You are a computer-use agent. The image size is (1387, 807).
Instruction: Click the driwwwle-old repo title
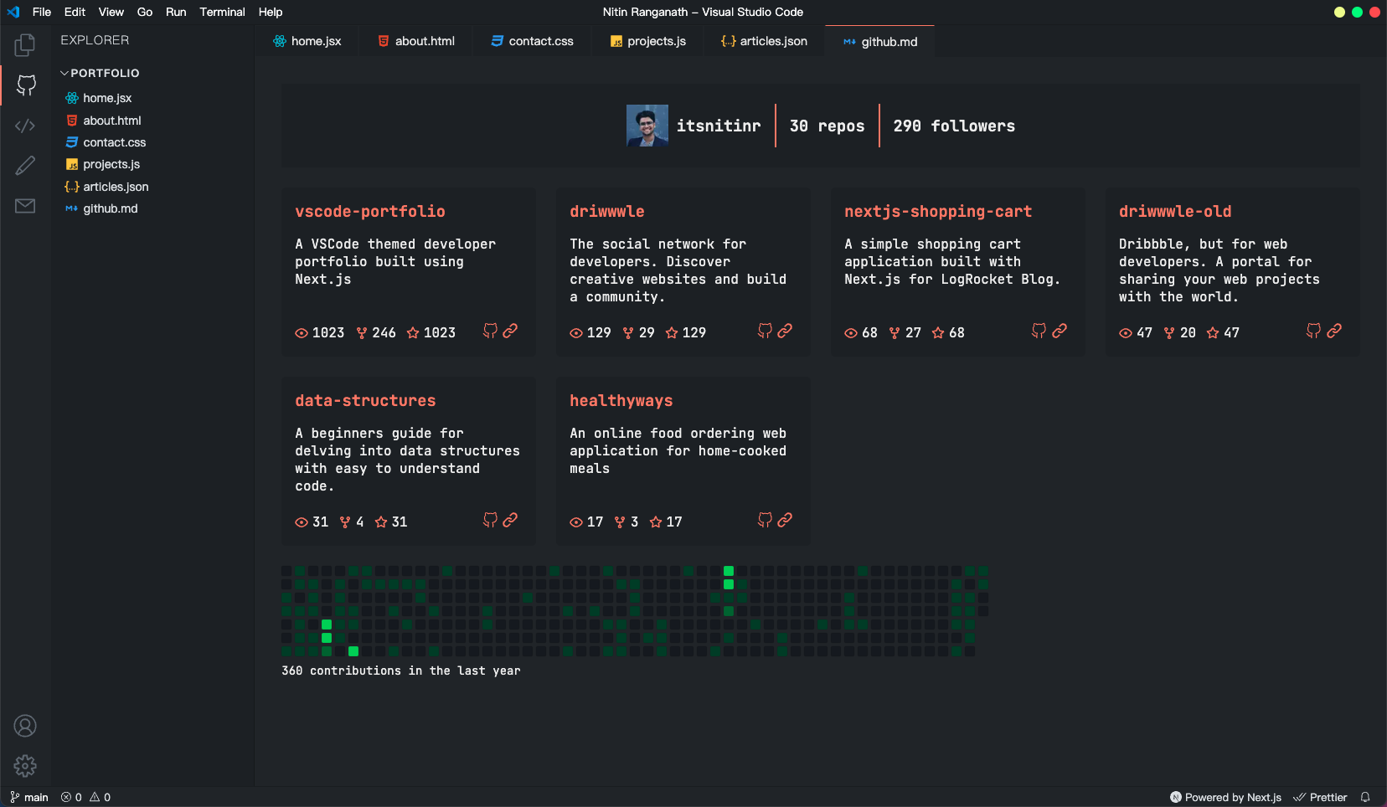[1175, 212]
